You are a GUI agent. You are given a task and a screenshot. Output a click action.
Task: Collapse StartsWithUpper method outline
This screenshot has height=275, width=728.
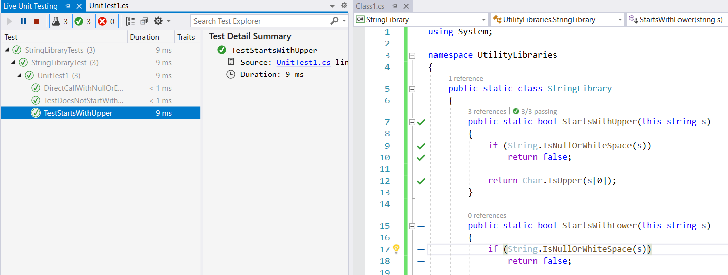[412, 122]
